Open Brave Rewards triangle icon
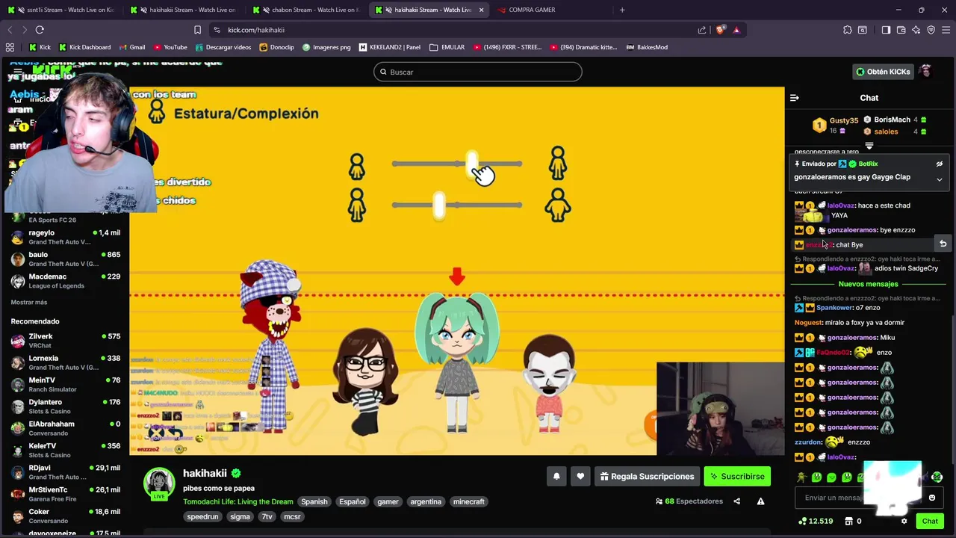The height and width of the screenshot is (538, 956). point(736,30)
